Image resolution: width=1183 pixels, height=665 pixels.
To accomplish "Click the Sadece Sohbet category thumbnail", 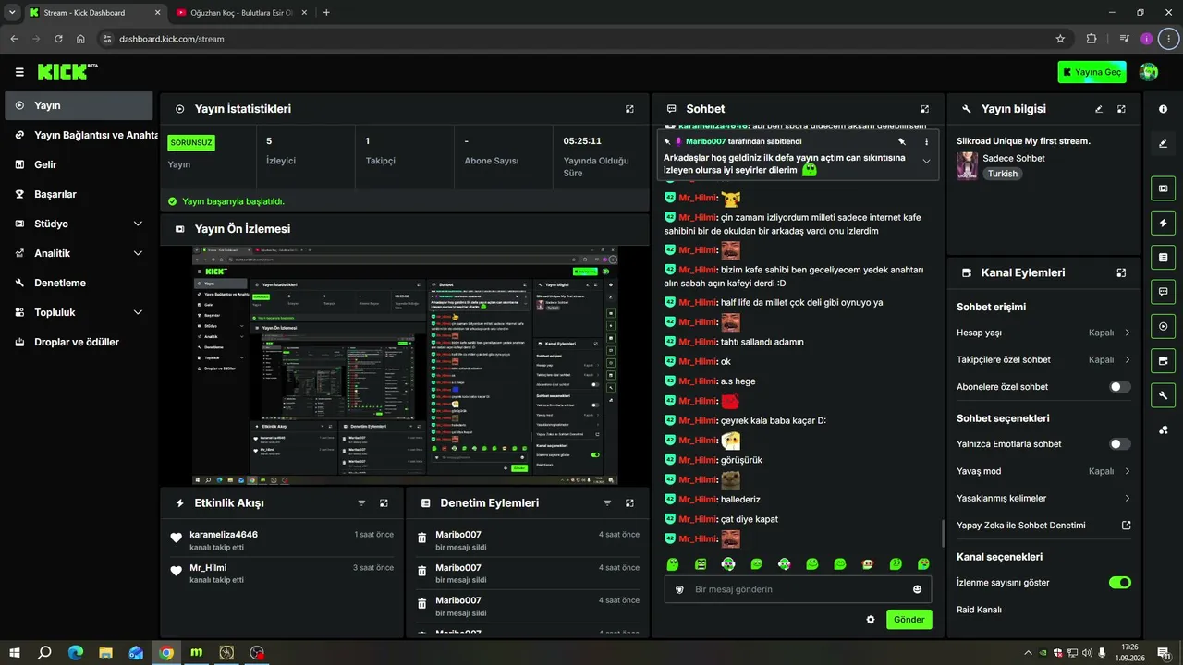I will tap(967, 165).
